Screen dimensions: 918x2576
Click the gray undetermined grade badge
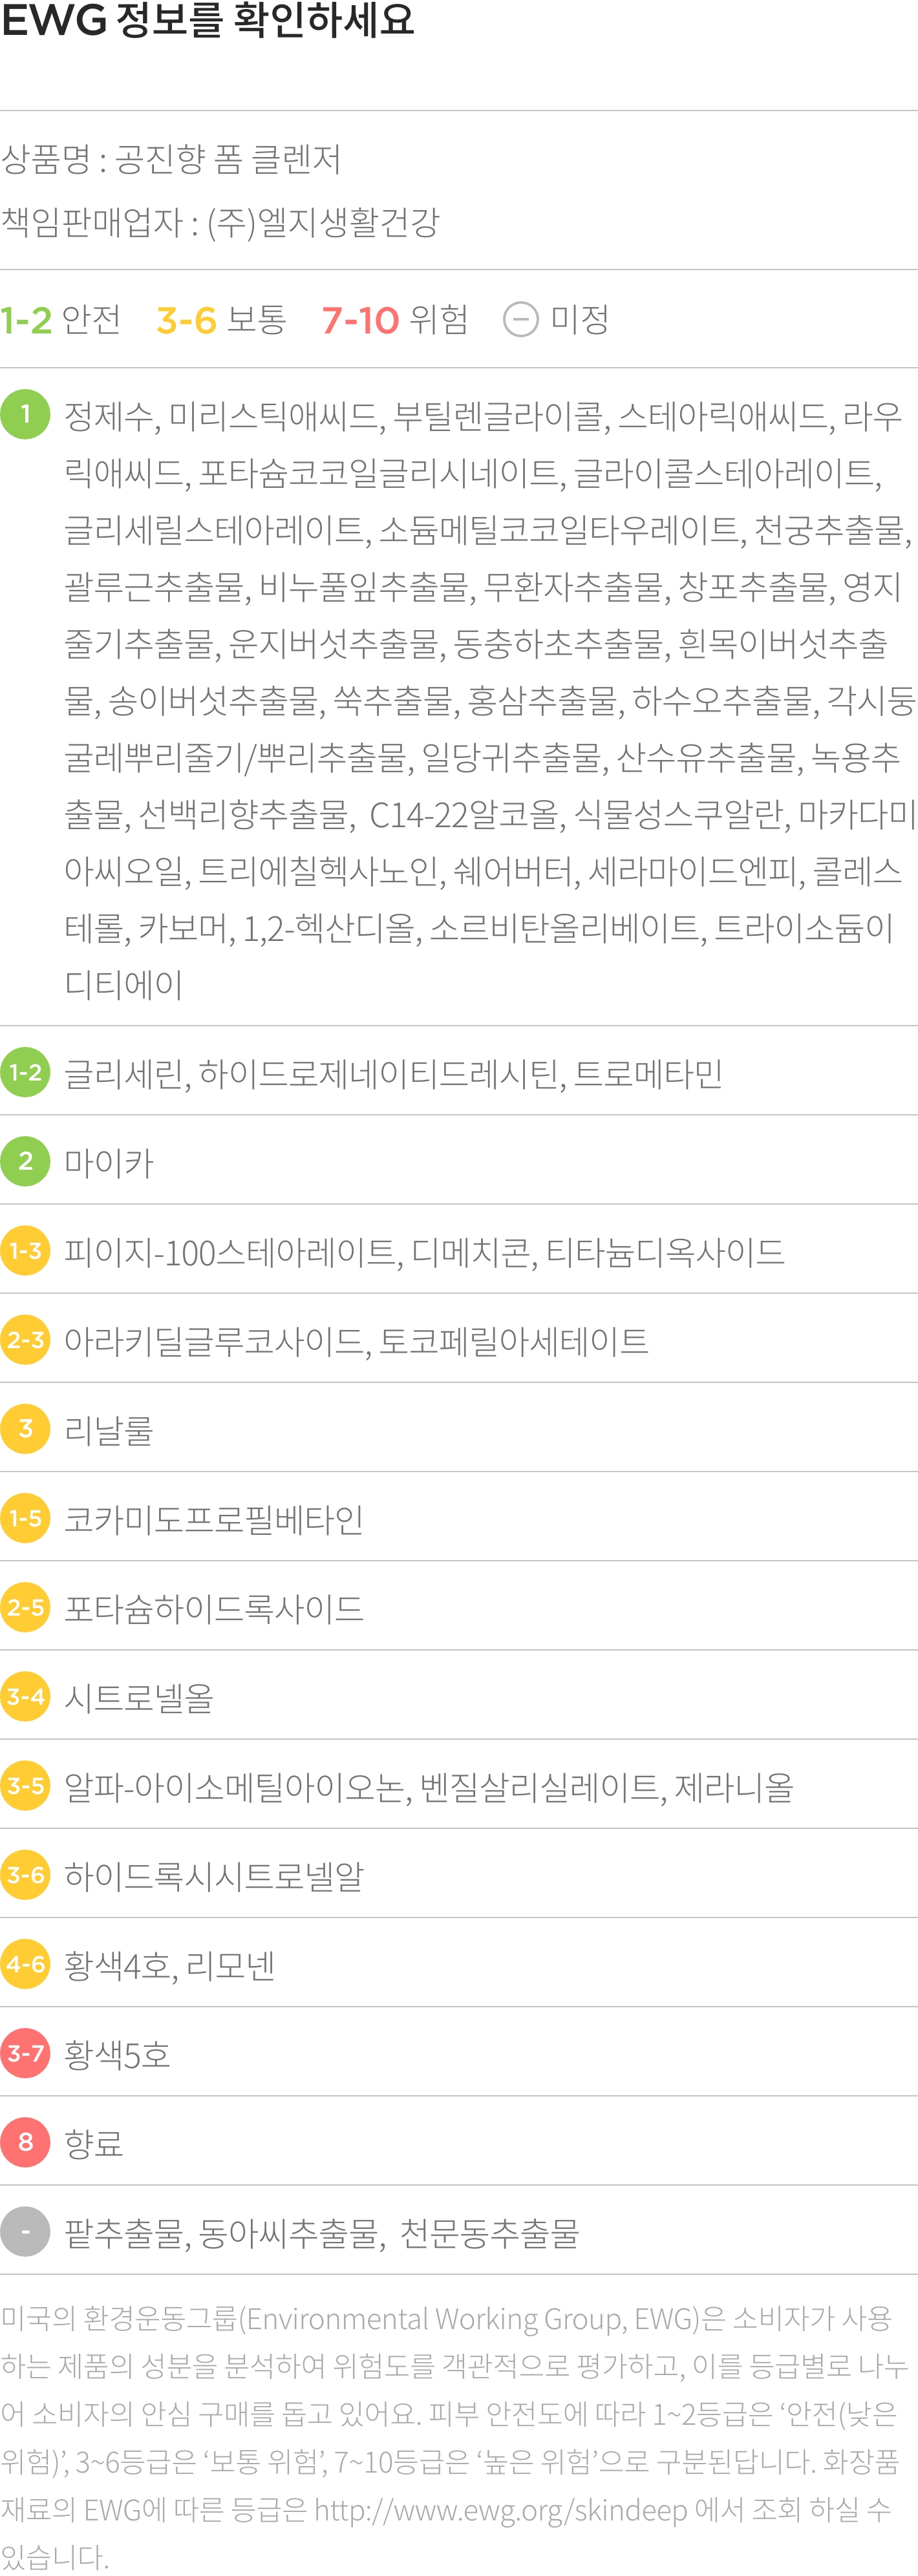(x=25, y=2231)
